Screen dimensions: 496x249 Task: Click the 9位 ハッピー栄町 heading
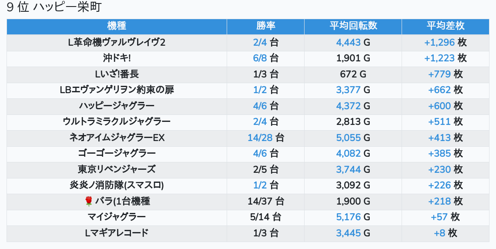[x=54, y=7]
